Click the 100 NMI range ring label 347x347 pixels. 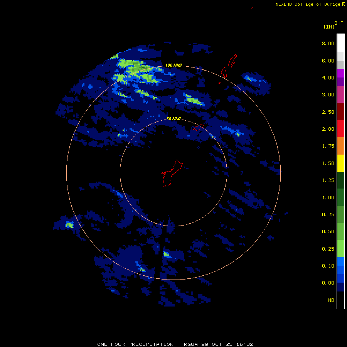point(173,65)
